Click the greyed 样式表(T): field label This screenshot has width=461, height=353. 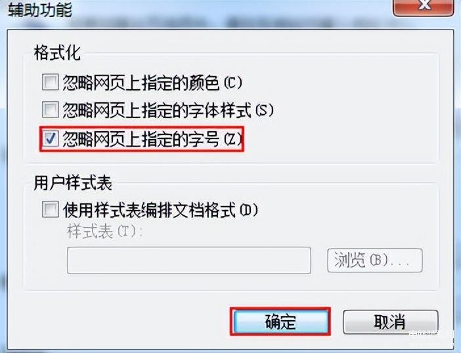[104, 232]
